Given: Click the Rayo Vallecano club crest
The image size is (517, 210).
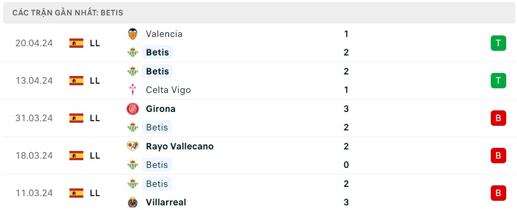Looking at the screenshot, I should 133,146.
